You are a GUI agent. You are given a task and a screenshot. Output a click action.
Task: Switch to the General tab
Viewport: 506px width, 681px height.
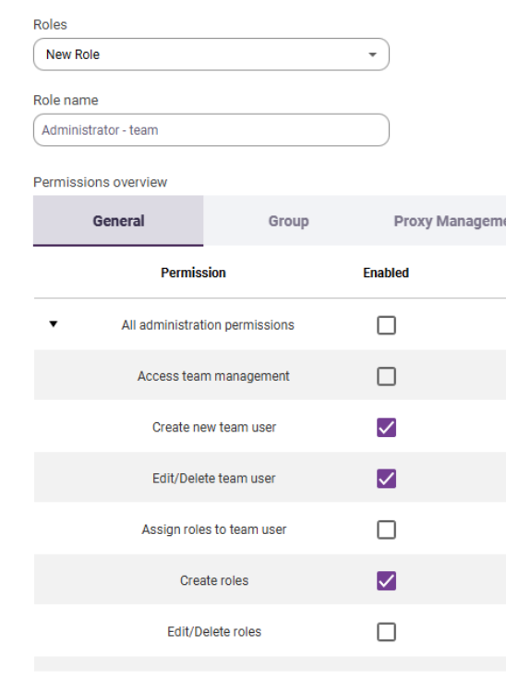coord(118,221)
